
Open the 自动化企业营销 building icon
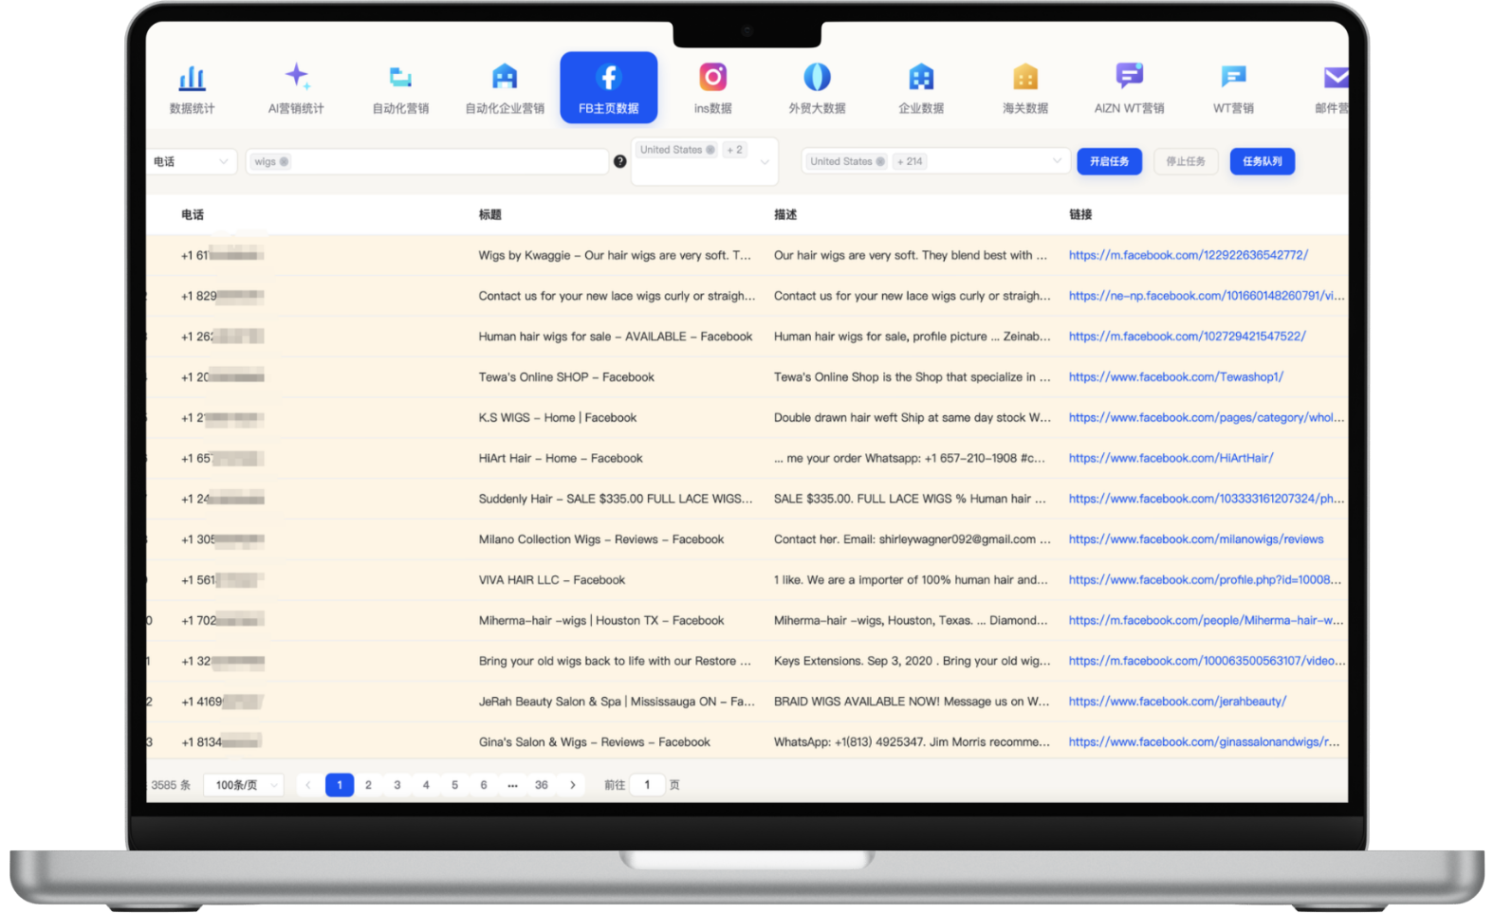pyautogui.click(x=505, y=77)
